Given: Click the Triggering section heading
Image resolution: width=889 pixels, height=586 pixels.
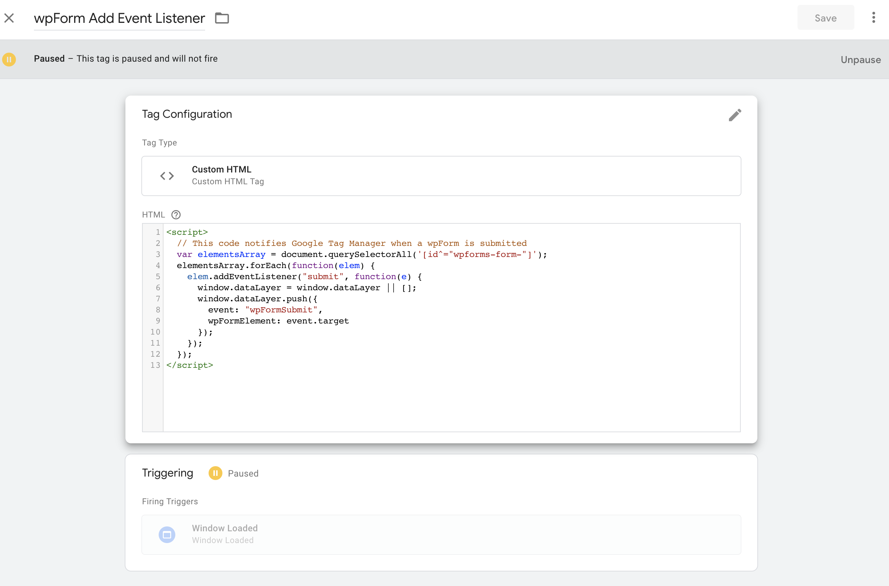Looking at the screenshot, I should pos(167,473).
